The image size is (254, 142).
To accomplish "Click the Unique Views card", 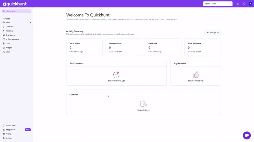I will 124,47.
